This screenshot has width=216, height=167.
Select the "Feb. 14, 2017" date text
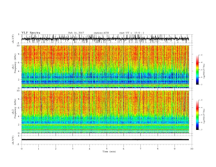[76, 33]
